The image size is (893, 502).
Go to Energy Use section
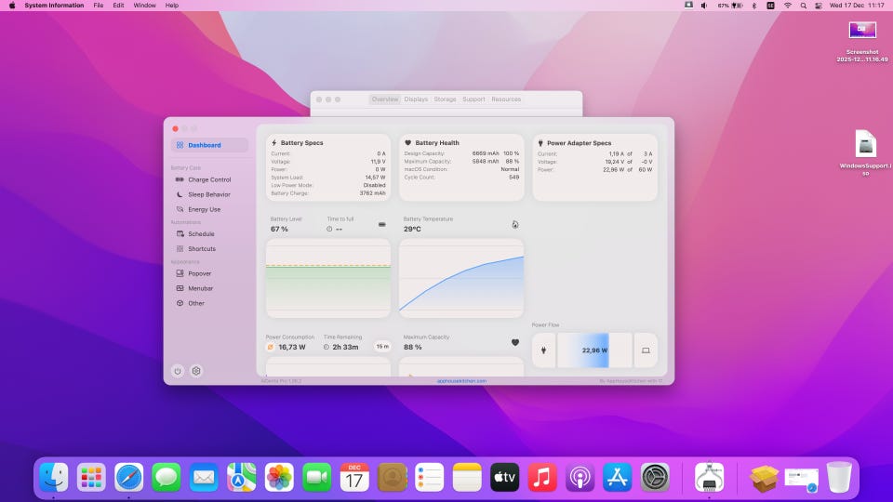pyautogui.click(x=204, y=209)
